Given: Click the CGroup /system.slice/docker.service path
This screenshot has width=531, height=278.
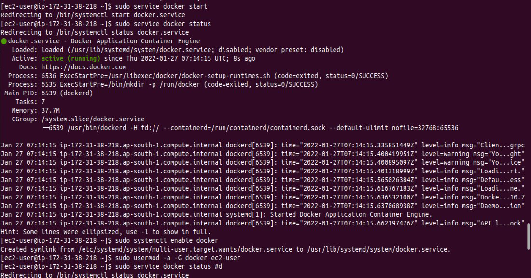Looking at the screenshot, I should click(93, 119).
